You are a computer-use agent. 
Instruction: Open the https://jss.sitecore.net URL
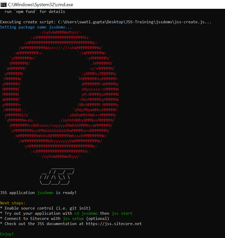[114, 224]
